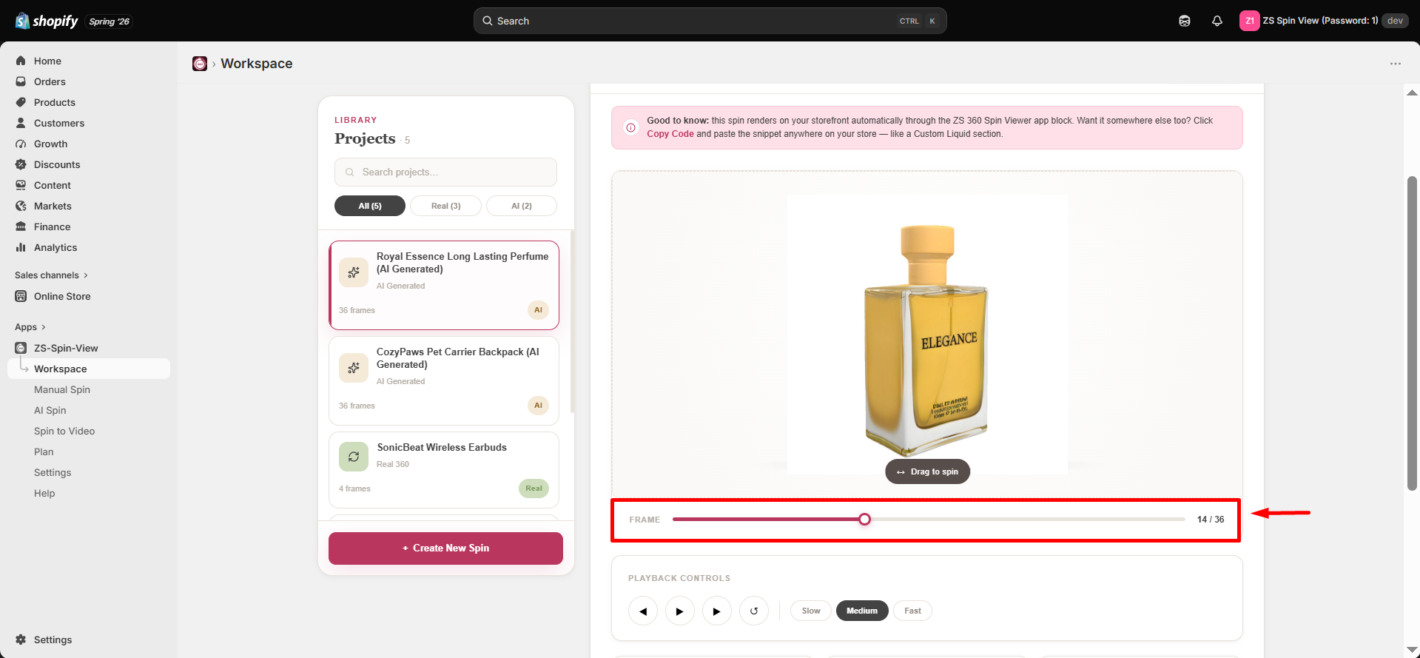Expand the Sales channels section

pyautogui.click(x=51, y=275)
